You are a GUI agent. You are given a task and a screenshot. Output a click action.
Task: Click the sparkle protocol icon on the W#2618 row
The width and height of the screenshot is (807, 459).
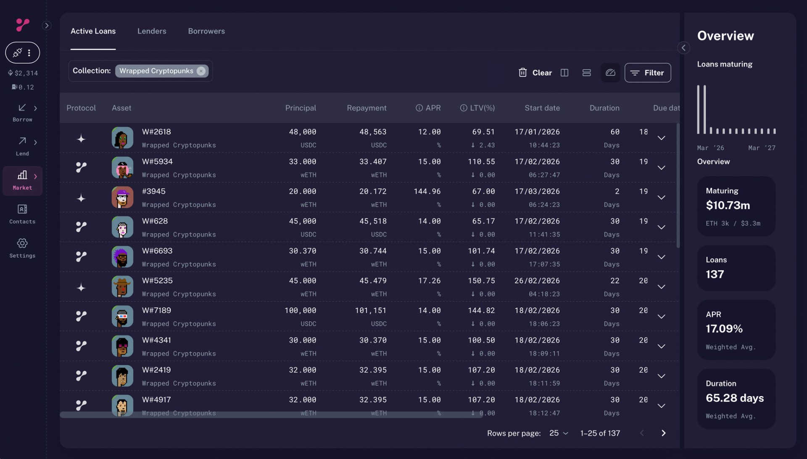81,138
